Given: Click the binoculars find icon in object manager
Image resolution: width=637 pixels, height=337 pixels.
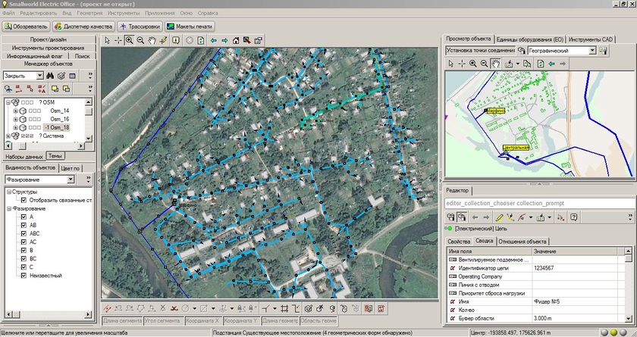Looking at the screenshot, I should tap(51, 76).
